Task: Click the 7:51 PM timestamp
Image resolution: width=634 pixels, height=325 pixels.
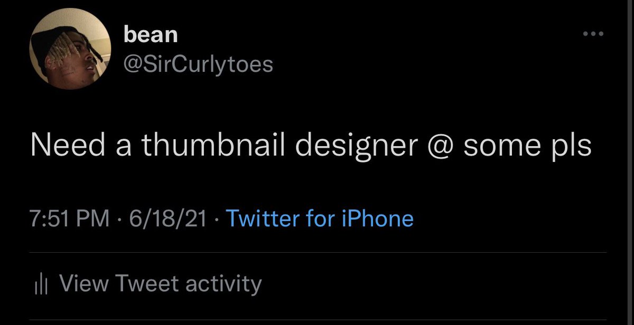Action: [70, 218]
